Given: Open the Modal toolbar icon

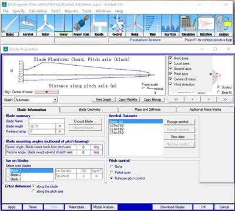Looking at the screenshot, I should tap(135, 26).
